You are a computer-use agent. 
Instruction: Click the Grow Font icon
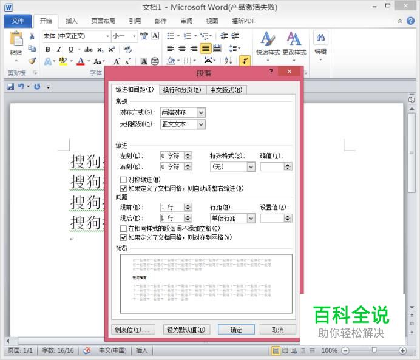click(117, 61)
